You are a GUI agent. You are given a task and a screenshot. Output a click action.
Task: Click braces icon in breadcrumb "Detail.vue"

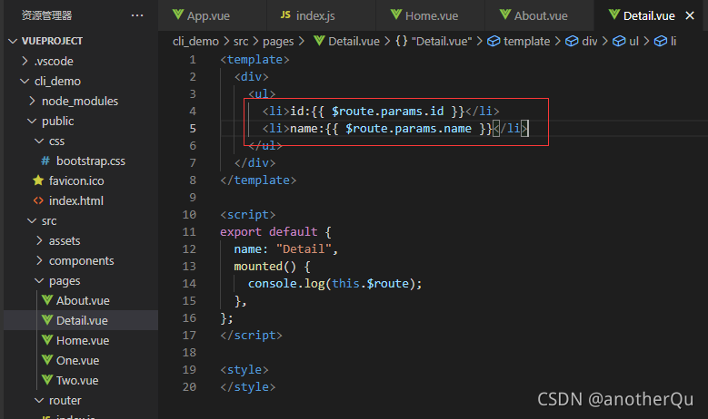coord(402,41)
